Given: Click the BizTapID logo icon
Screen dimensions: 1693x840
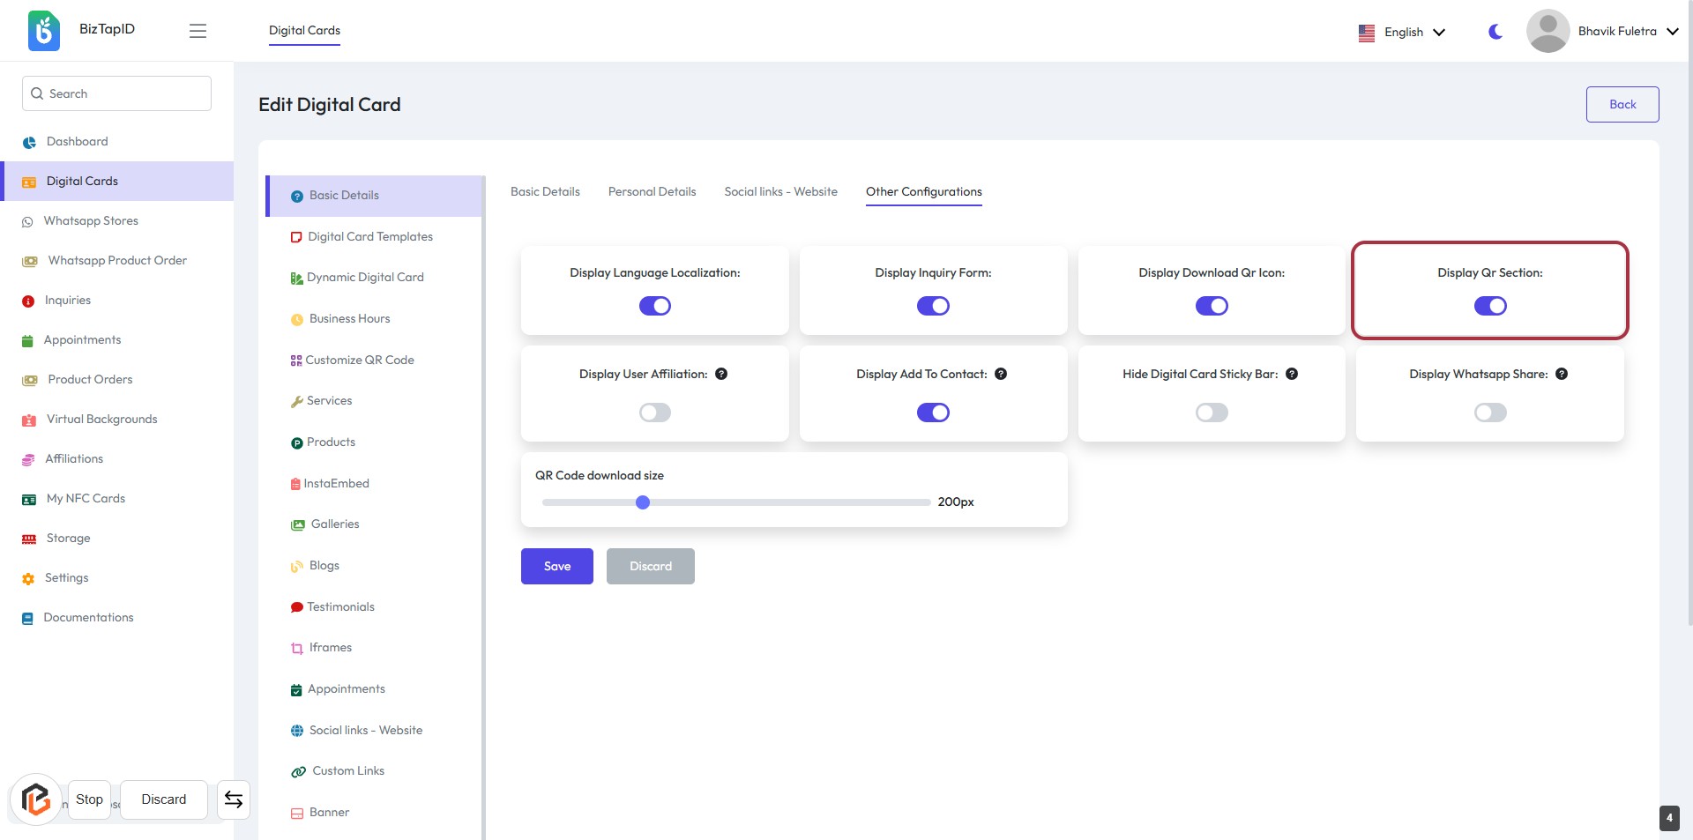Looking at the screenshot, I should [x=43, y=31].
